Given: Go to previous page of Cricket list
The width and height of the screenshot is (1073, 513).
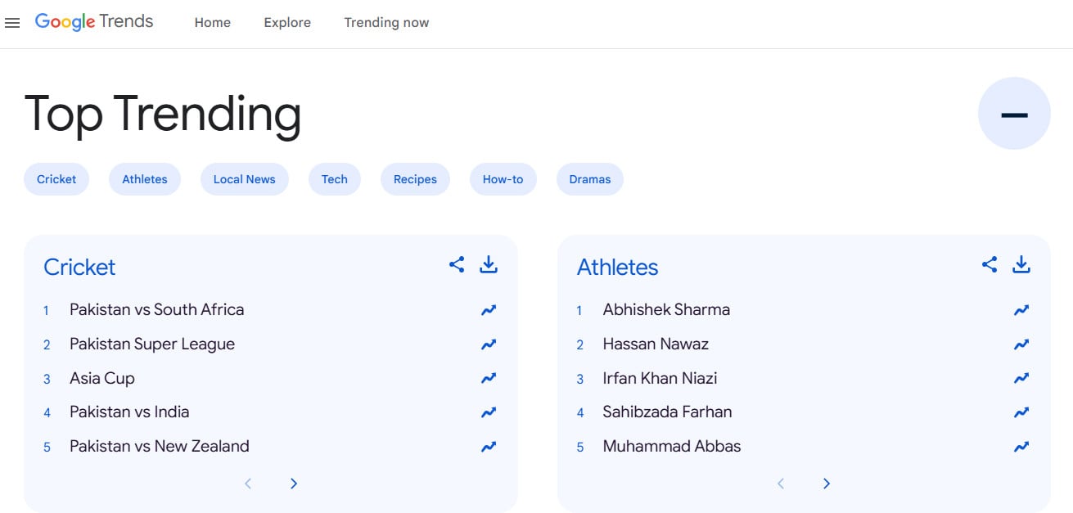Looking at the screenshot, I should pos(248,484).
